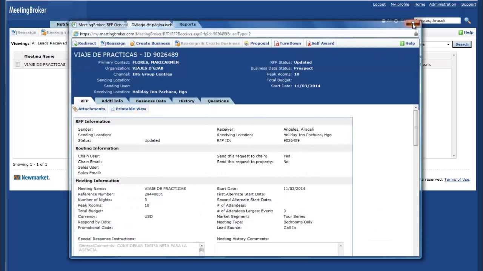
Task: Click the Internet Explorer icon in address bar
Action: (76, 34)
